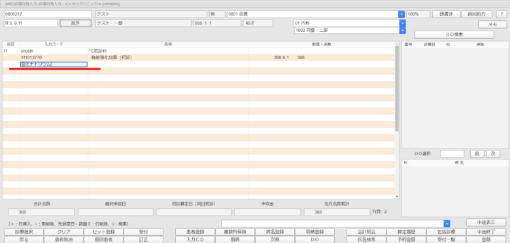Click the 数量・点数 column header
510x243 pixels.
[322, 44]
